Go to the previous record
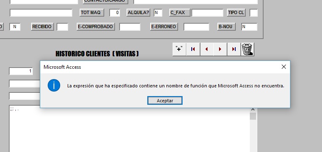This screenshot has width=322, height=152. (x=207, y=49)
